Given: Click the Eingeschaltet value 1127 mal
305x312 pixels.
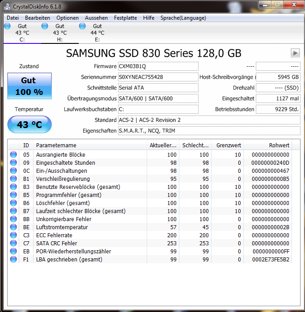Looking at the screenshot, I should click(x=278, y=98).
